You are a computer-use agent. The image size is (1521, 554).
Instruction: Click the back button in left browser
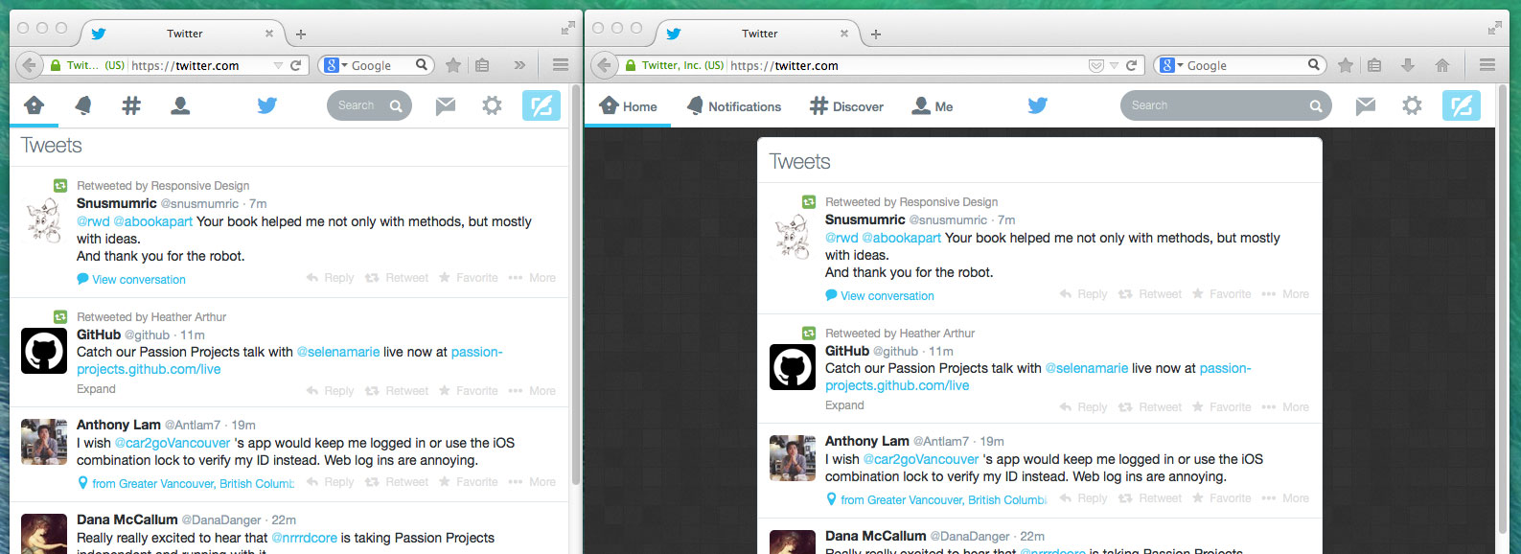click(30, 65)
